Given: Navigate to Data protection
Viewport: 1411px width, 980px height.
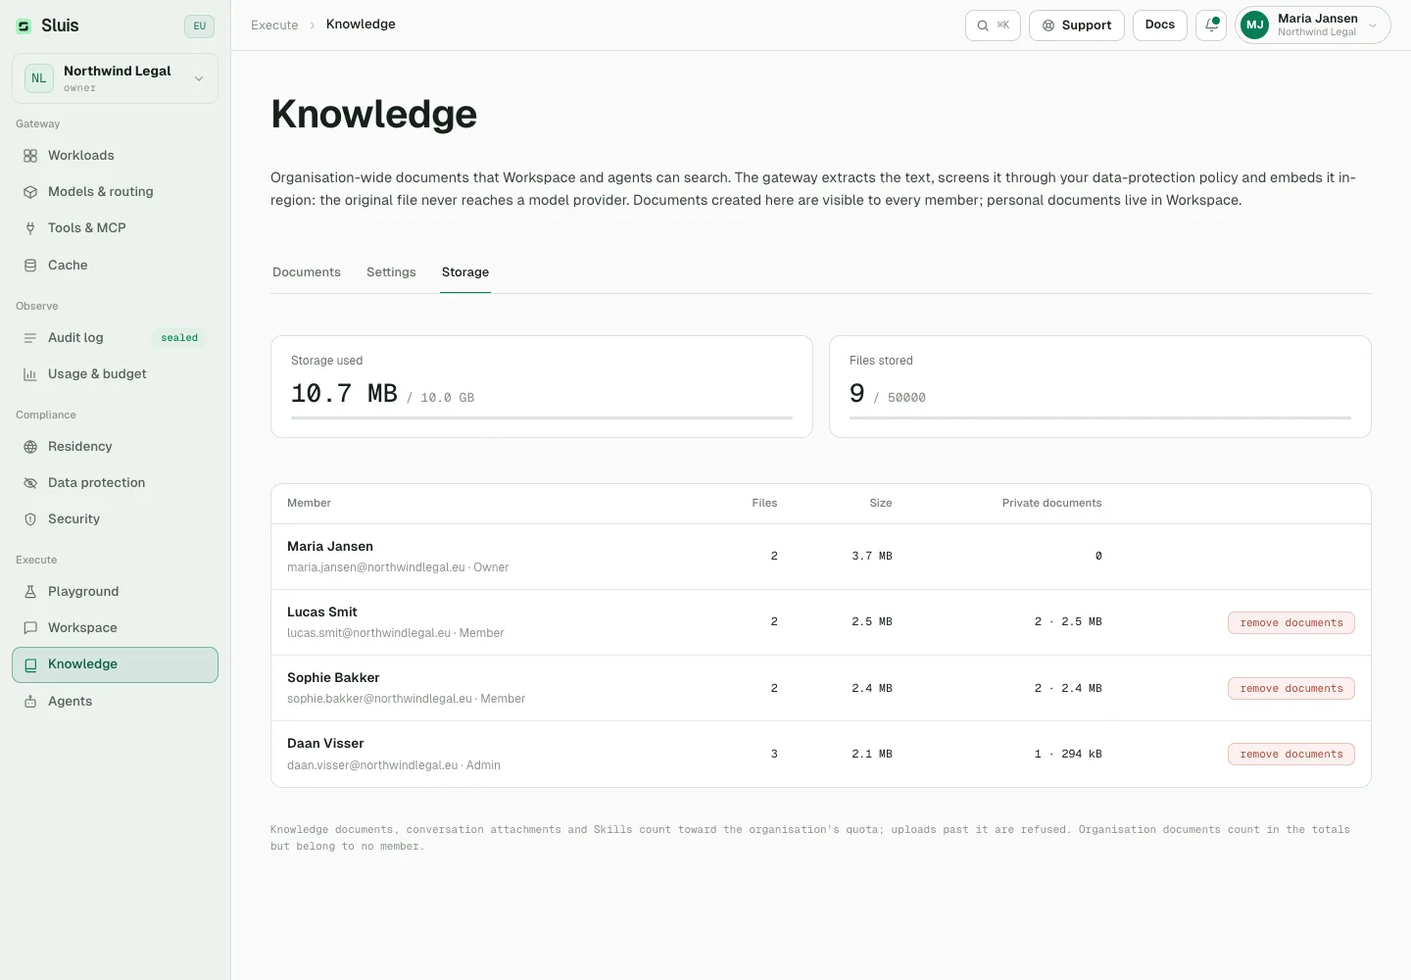Looking at the screenshot, I should click(x=115, y=483).
